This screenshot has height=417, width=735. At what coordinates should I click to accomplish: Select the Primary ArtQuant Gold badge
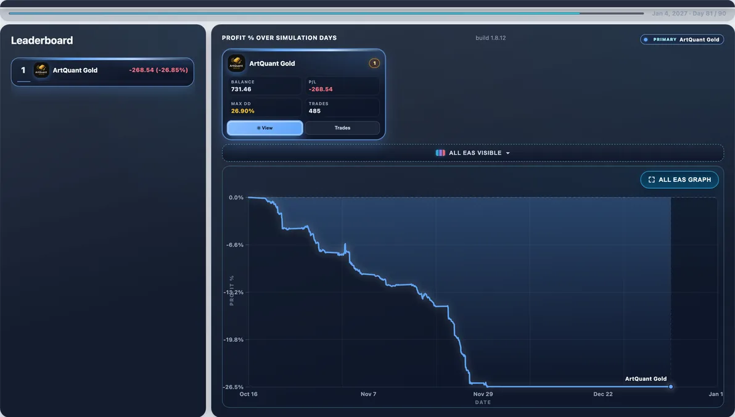tap(682, 39)
